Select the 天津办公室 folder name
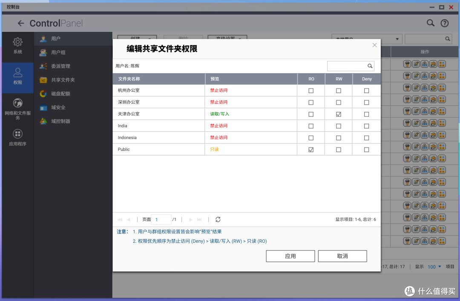The image size is (460, 301). [129, 114]
